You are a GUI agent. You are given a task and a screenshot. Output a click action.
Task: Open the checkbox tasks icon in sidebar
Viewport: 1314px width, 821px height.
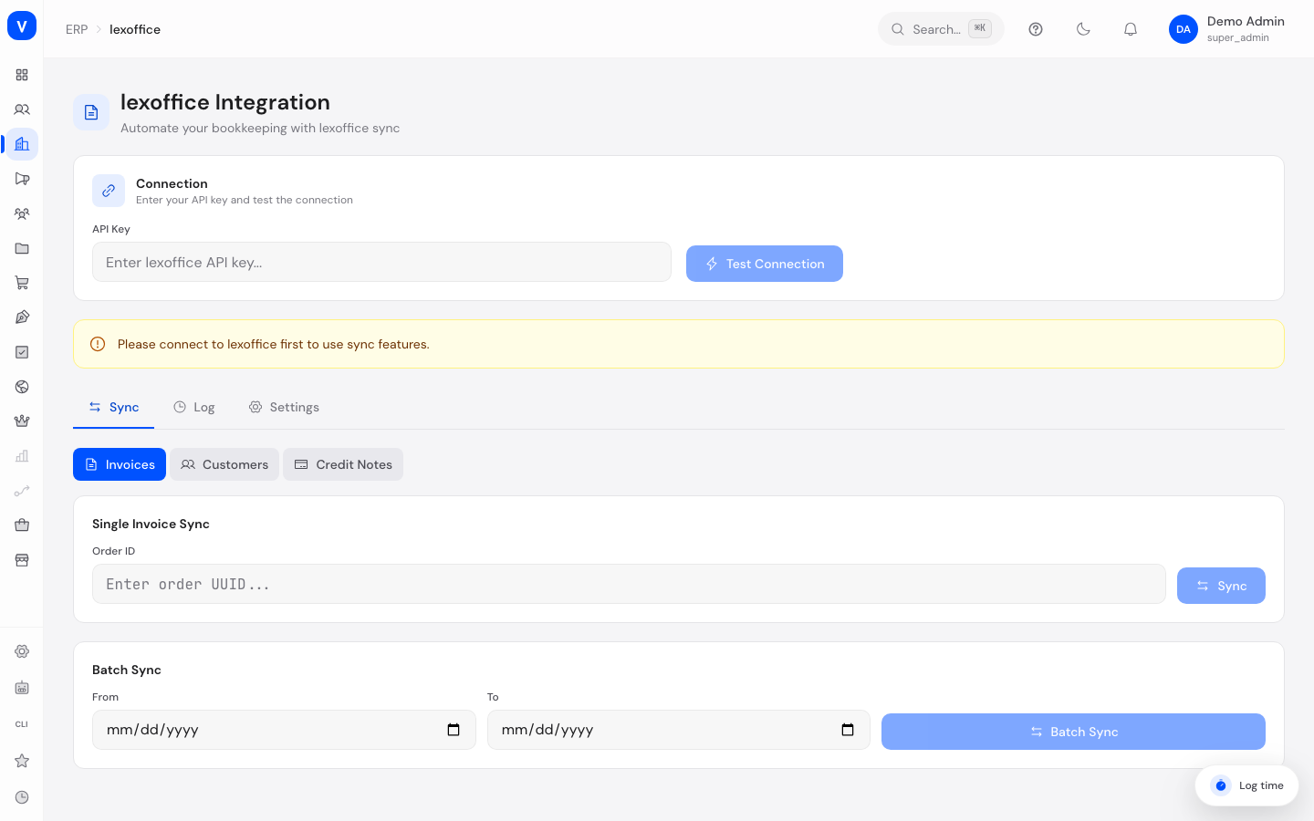point(22,352)
